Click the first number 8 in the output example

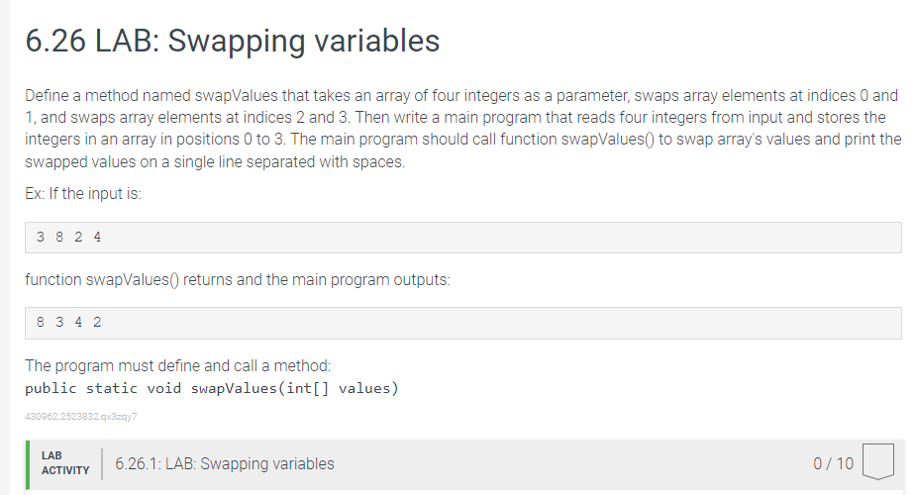pos(41,322)
